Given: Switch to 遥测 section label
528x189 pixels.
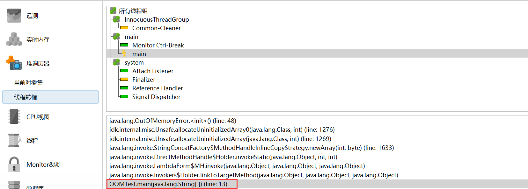Looking at the screenshot, I should pos(32,16).
